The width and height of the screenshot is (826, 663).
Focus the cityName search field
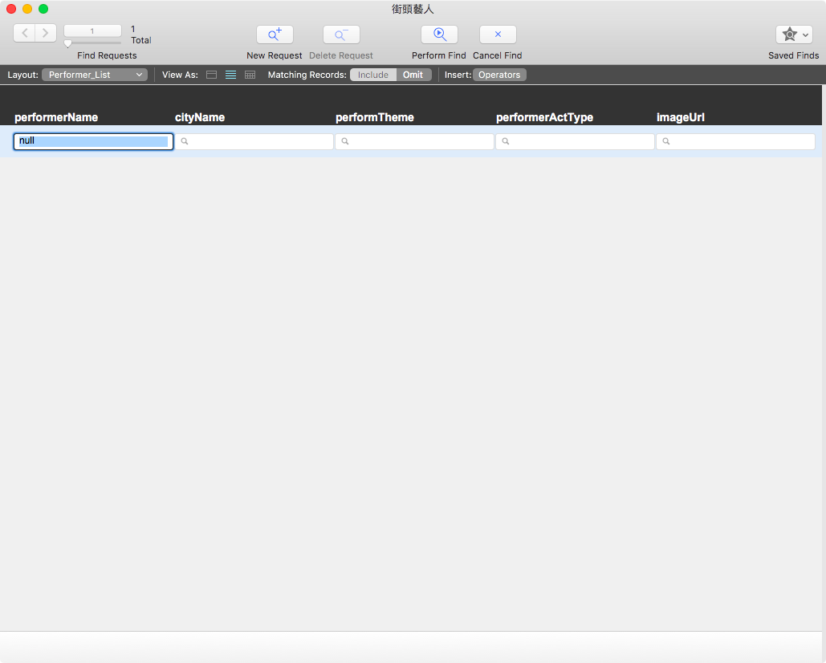254,141
